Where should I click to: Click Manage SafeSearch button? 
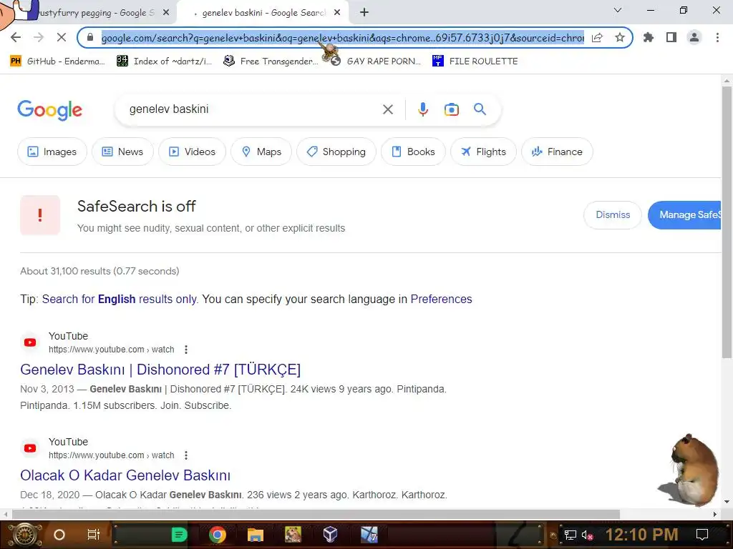[x=685, y=214]
